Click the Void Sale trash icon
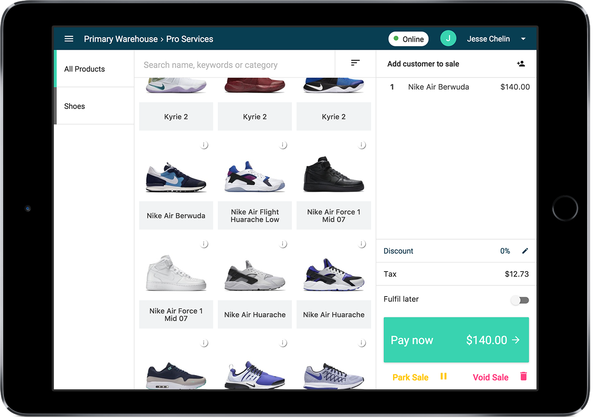 tap(523, 376)
